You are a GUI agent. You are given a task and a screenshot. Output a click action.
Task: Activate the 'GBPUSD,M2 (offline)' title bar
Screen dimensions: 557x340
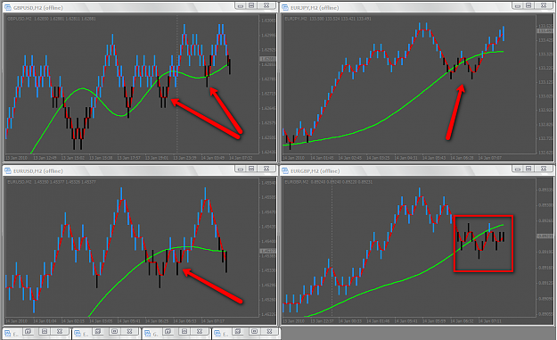coord(140,7)
